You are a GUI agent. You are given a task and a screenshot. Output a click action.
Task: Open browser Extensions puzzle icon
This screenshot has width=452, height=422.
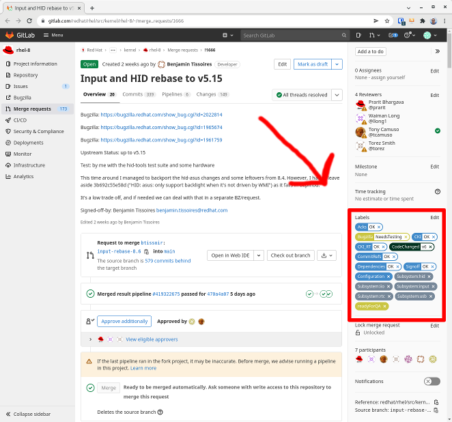pyautogui.click(x=423, y=21)
